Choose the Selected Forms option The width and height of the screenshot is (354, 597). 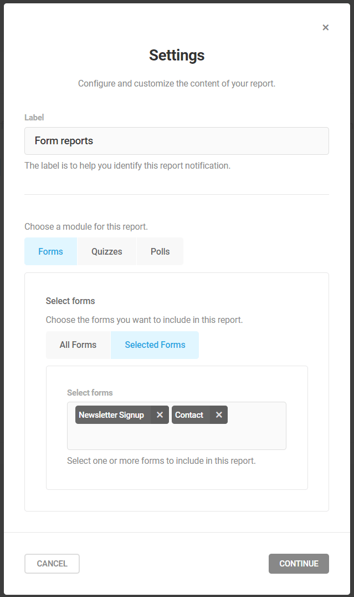tap(155, 345)
